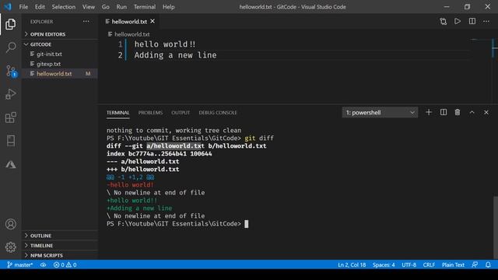Click Spaces: 4 indentation setting

point(384,264)
